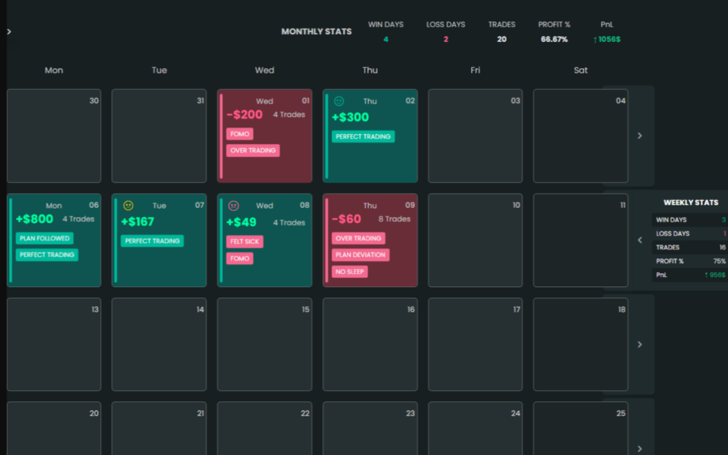Screen dimensions: 728x455
Task: Select the PERFECT TRADING tag on Tue 07
Action: (x=152, y=241)
